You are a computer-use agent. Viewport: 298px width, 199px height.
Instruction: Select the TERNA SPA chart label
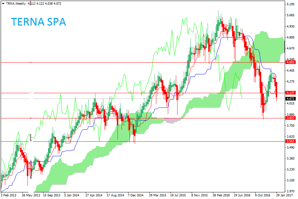tap(38, 22)
